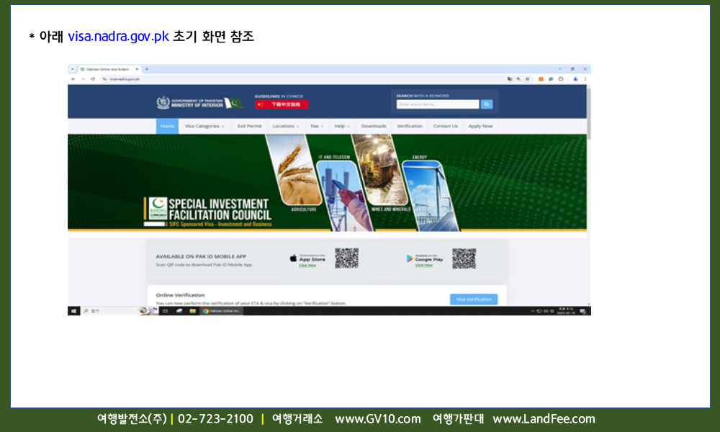This screenshot has width=720, height=432.
Task: Click the visa.nadra.gov.pk link in slide heading
Action: [x=119, y=36]
